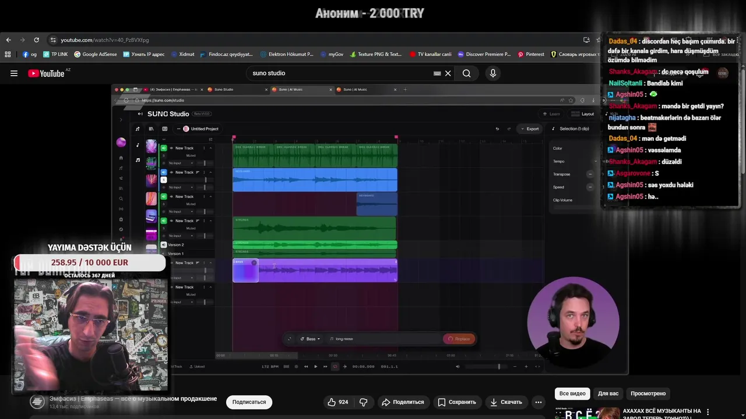The width and height of the screenshot is (746, 419).
Task: Submit the search with the magnifier button
Action: (466, 73)
